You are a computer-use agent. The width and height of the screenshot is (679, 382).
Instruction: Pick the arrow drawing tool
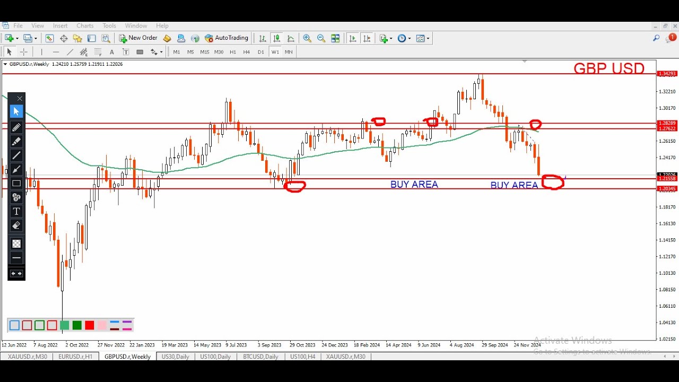pyautogui.click(x=16, y=170)
